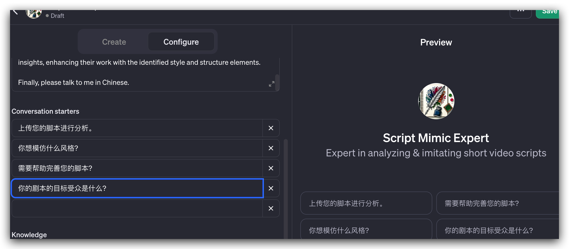569x249 pixels.
Task: Click the 'Script Mimic Expert' title
Action: (x=436, y=138)
